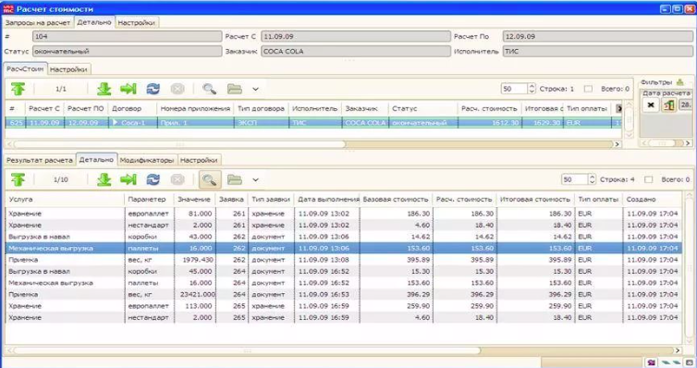This screenshot has width=697, height=368.
Task: Click the # field containing 104
Action: [128, 36]
